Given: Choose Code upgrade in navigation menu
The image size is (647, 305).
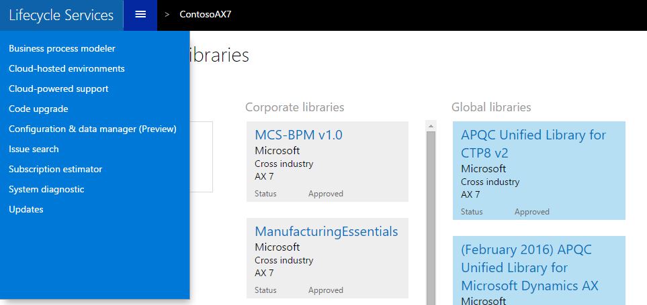Looking at the screenshot, I should pyautogui.click(x=38, y=109).
